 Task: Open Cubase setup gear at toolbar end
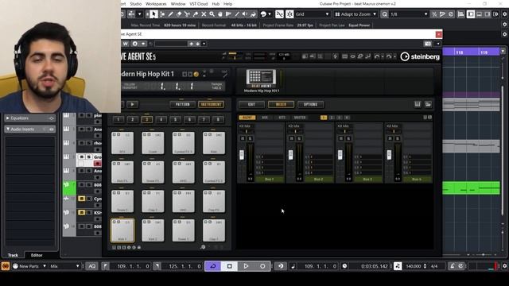point(505,14)
